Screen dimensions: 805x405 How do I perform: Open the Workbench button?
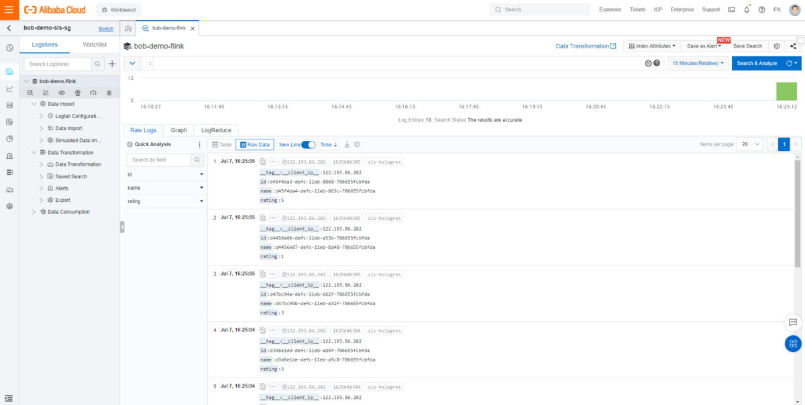coord(119,9)
